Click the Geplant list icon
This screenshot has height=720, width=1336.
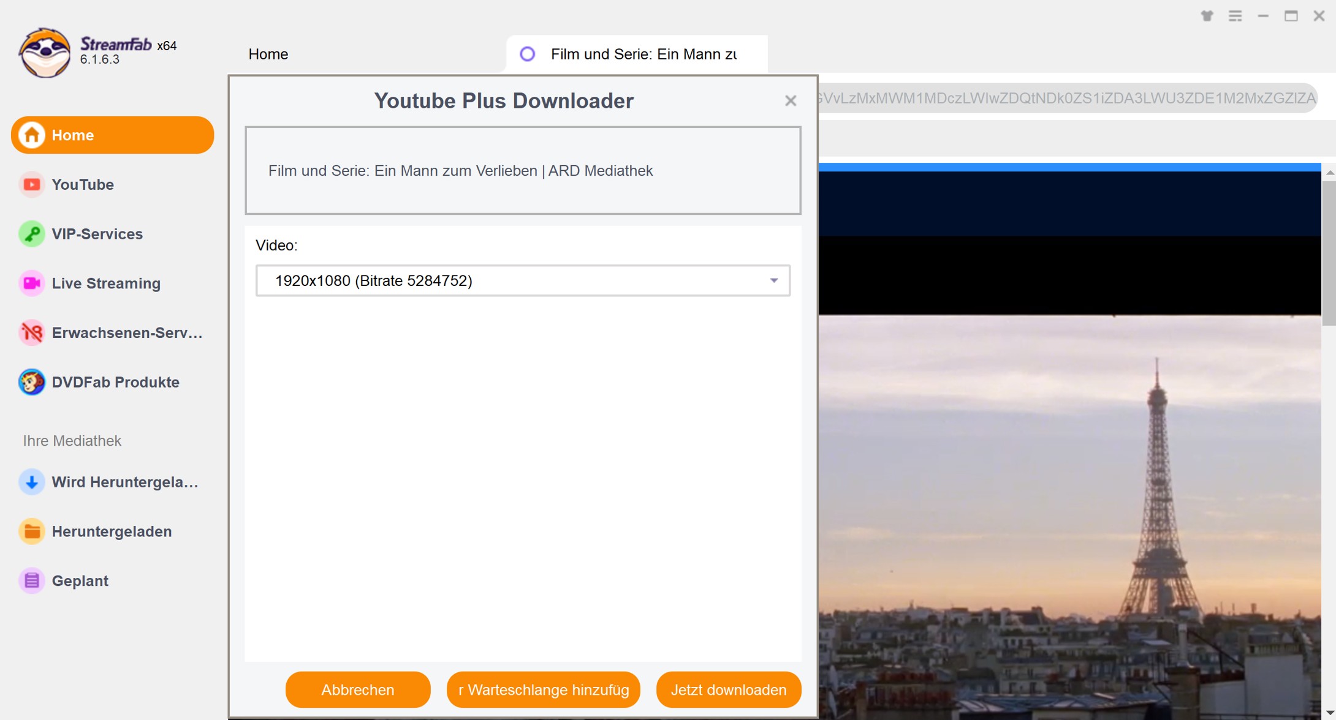(x=32, y=581)
